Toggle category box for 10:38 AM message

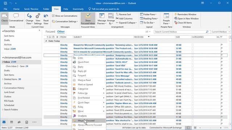coord(192,48)
